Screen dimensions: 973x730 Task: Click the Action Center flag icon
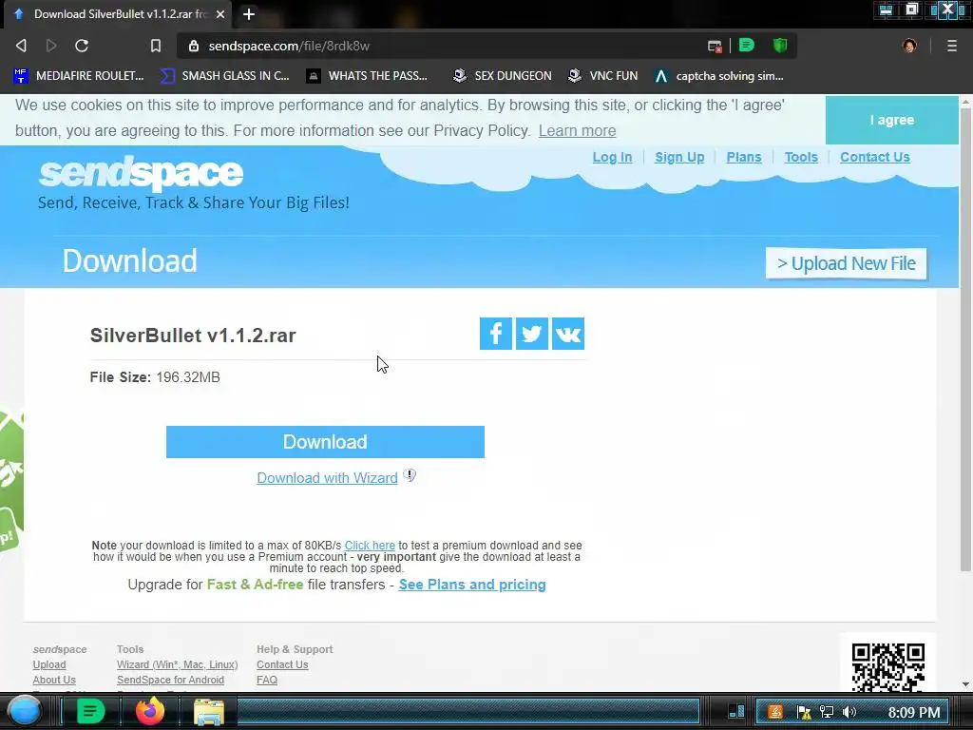point(804,712)
